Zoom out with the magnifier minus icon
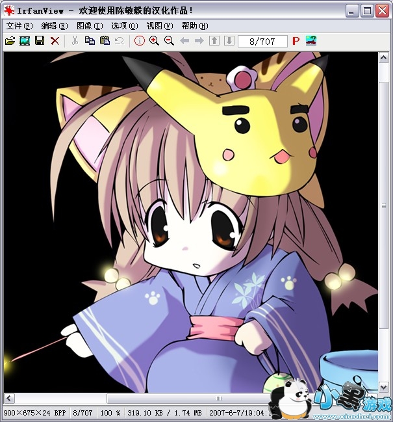This screenshot has height=422, width=393. [x=169, y=41]
